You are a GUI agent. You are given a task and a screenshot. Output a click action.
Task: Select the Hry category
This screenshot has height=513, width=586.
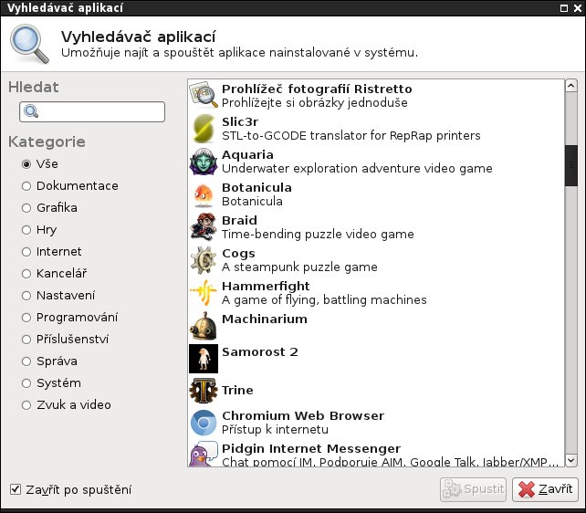point(39,230)
